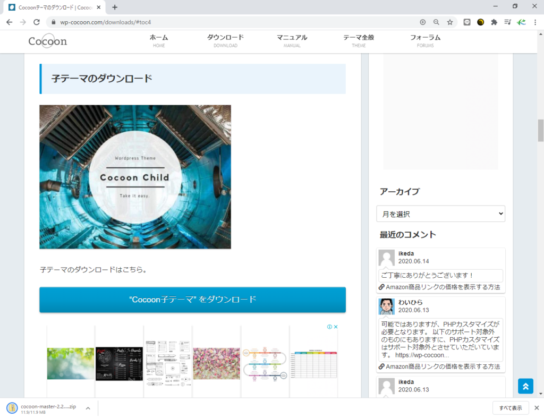Bookmark this page with the star icon
This screenshot has width=544, height=418.
(x=450, y=22)
